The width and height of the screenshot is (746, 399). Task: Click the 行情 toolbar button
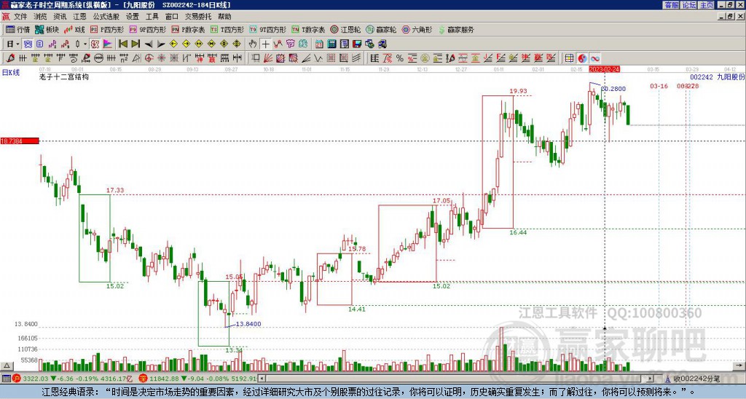tap(18, 29)
